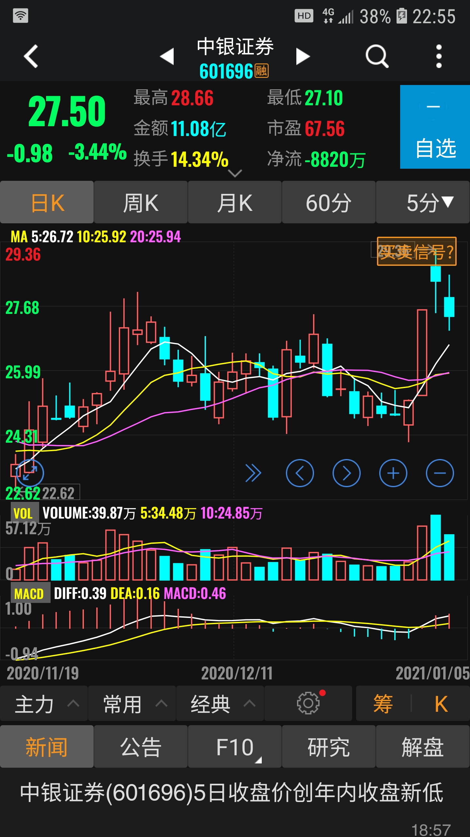Open the F10 tab
470x837 pixels.
click(235, 747)
